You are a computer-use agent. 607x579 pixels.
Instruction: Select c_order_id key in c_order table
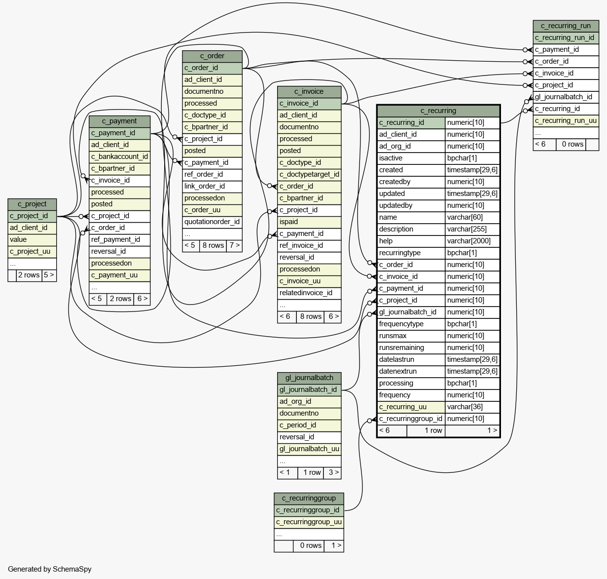pos(212,68)
